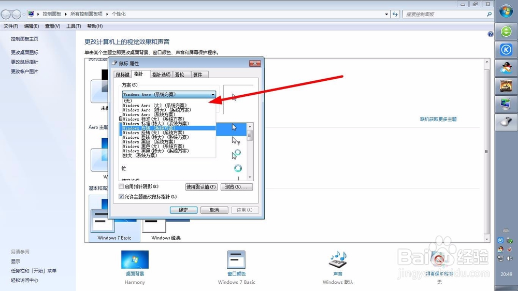Click the address bar refresh icon
This screenshot has height=291, width=518.
click(x=395, y=14)
